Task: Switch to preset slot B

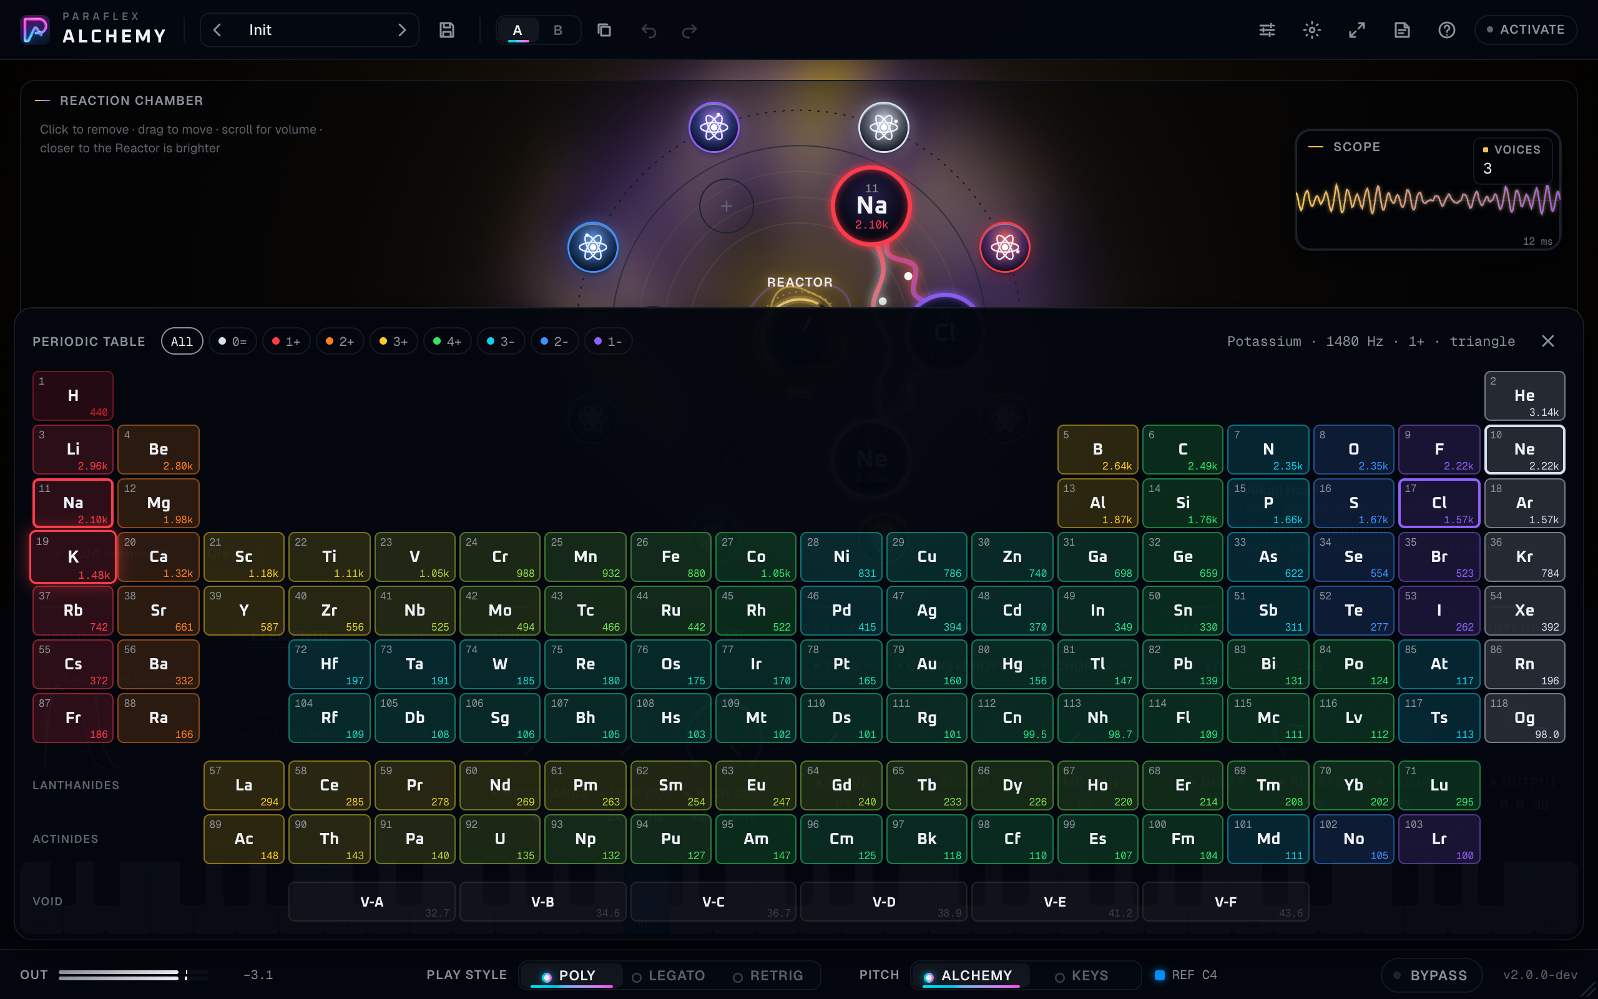Action: (x=558, y=31)
